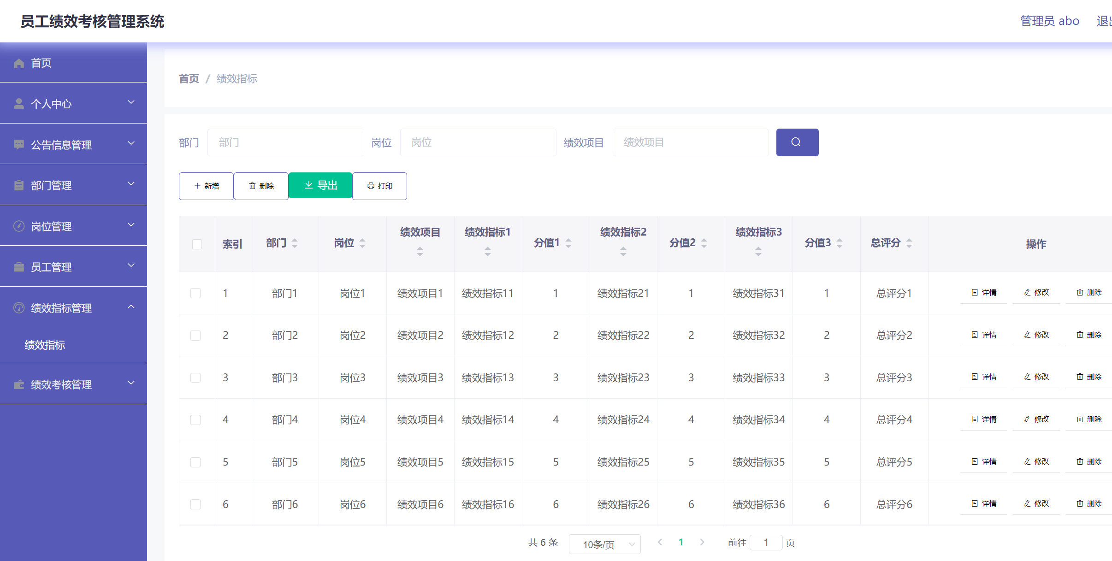
Task: Check the checkbox for 部门6 row
Action: [x=196, y=504]
